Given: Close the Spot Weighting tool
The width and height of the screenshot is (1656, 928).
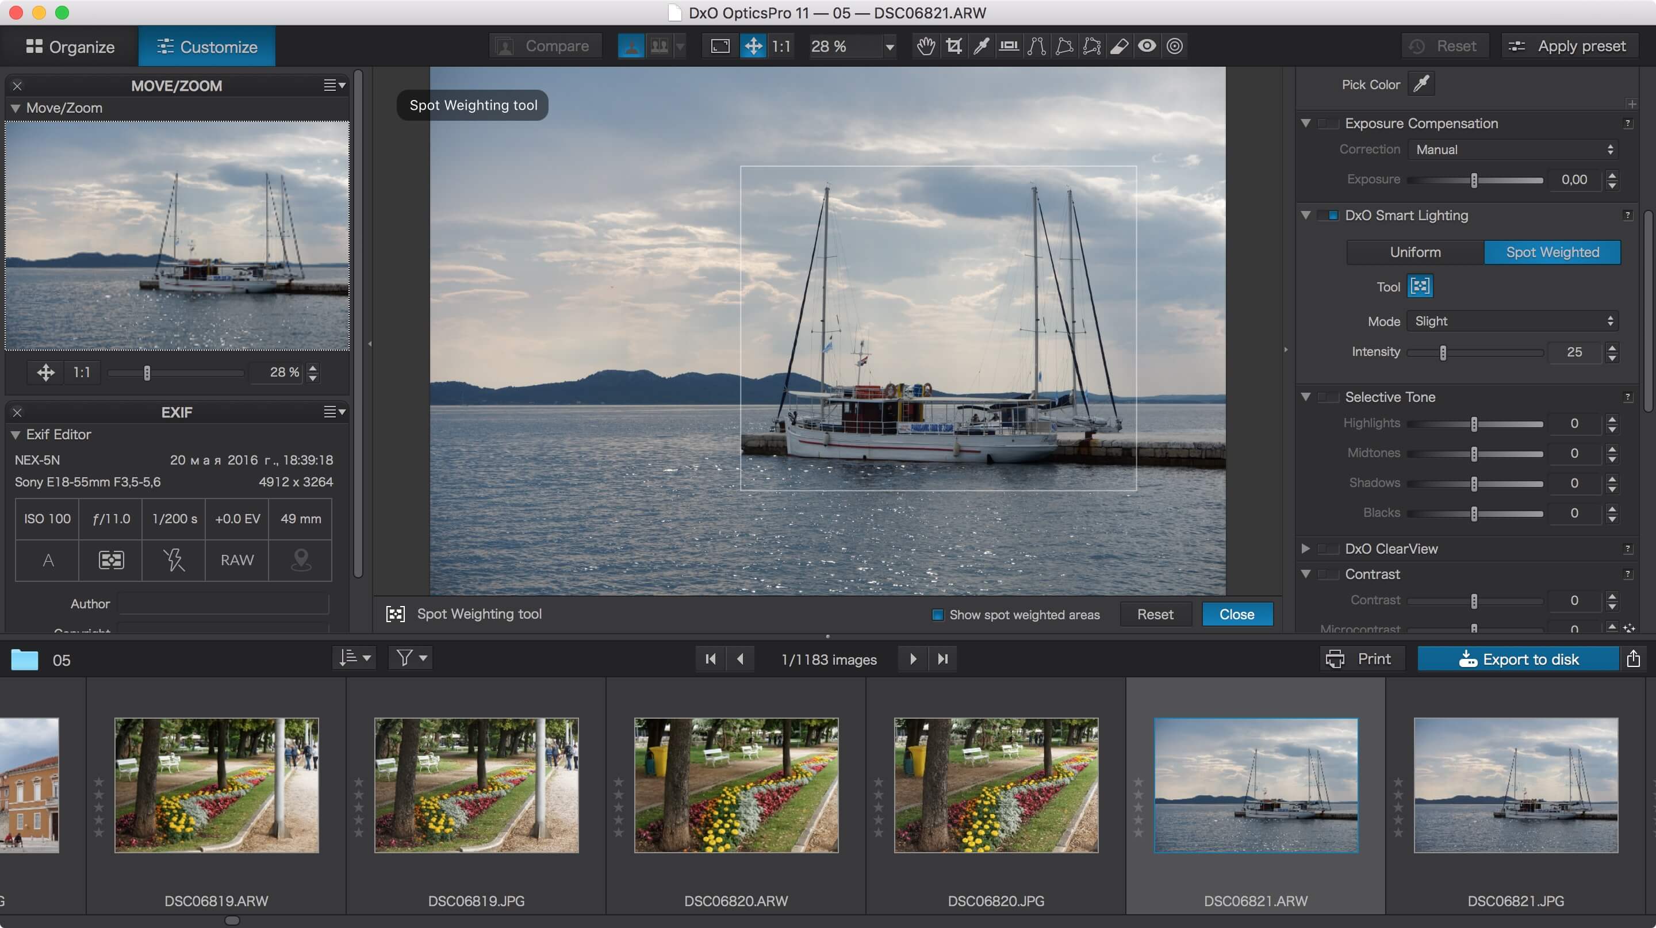Looking at the screenshot, I should click(x=1237, y=615).
